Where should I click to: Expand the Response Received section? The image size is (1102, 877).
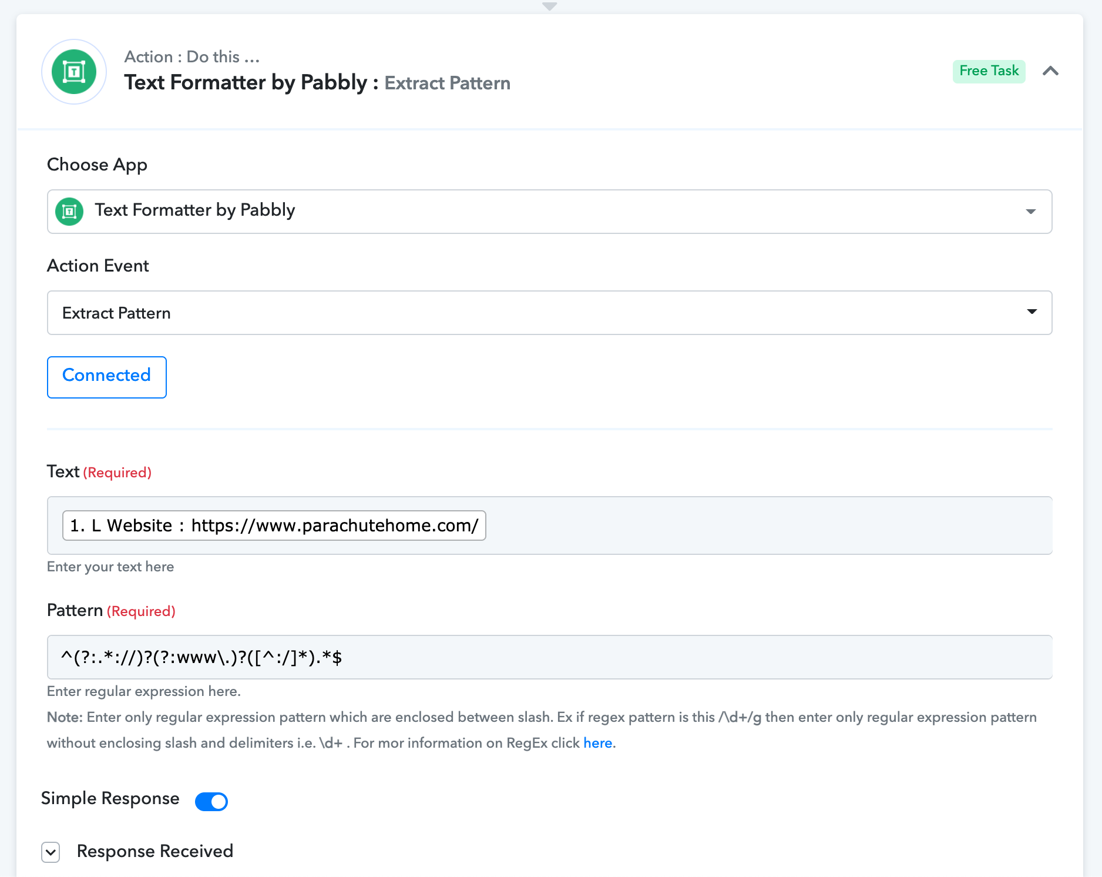pos(51,852)
